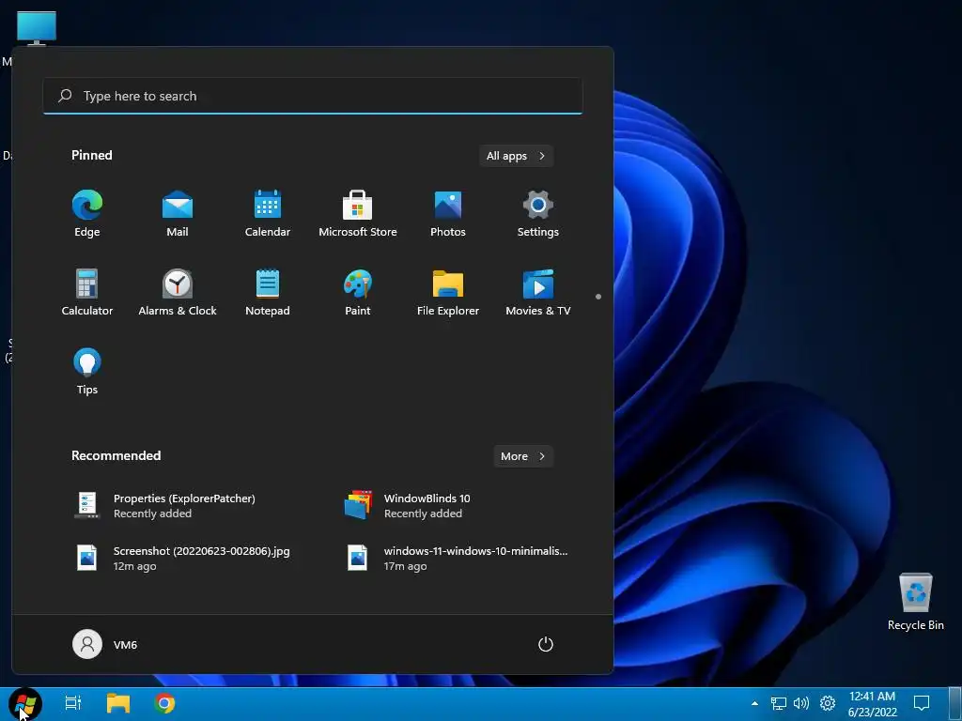
Task: Open Task View on taskbar
Action: click(73, 703)
